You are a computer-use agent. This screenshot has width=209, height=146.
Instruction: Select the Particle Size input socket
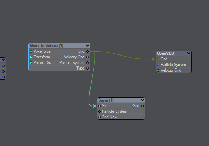(31, 63)
